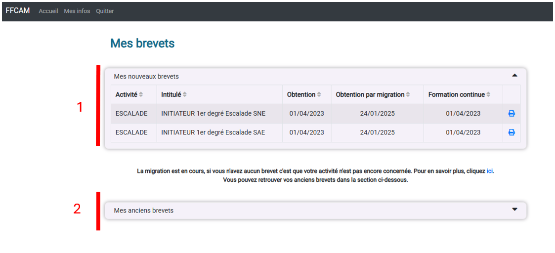Print the Escalade SNE brevet
555x253 pixels.
[x=512, y=114]
